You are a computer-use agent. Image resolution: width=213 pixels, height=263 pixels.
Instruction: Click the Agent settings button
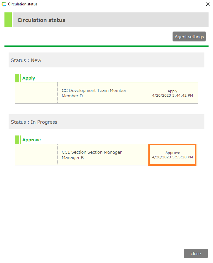pos(189,37)
